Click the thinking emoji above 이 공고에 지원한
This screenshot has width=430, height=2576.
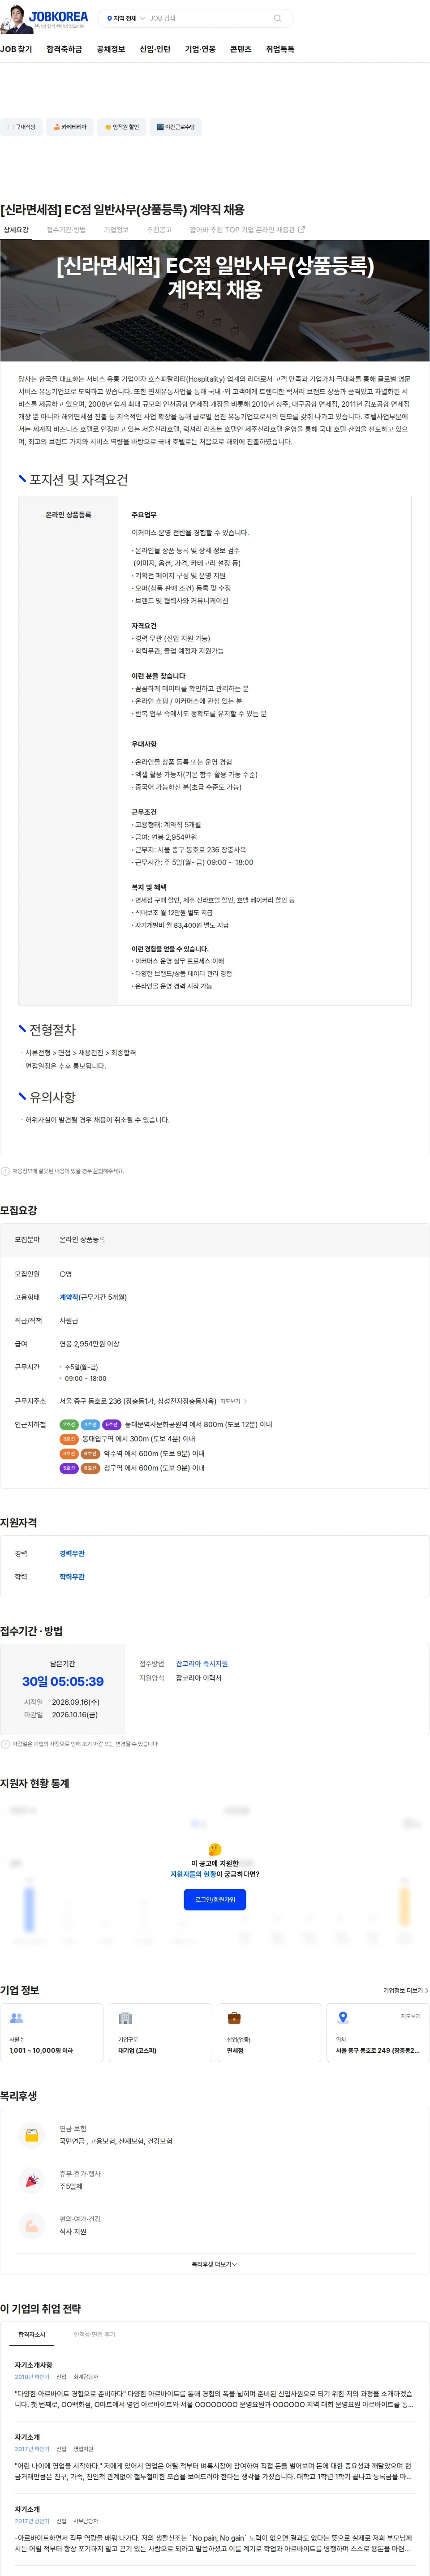215,1849
